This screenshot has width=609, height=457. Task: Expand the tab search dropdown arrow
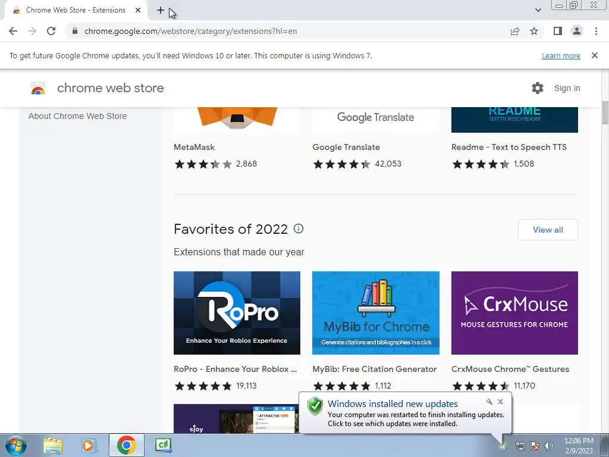click(x=538, y=10)
